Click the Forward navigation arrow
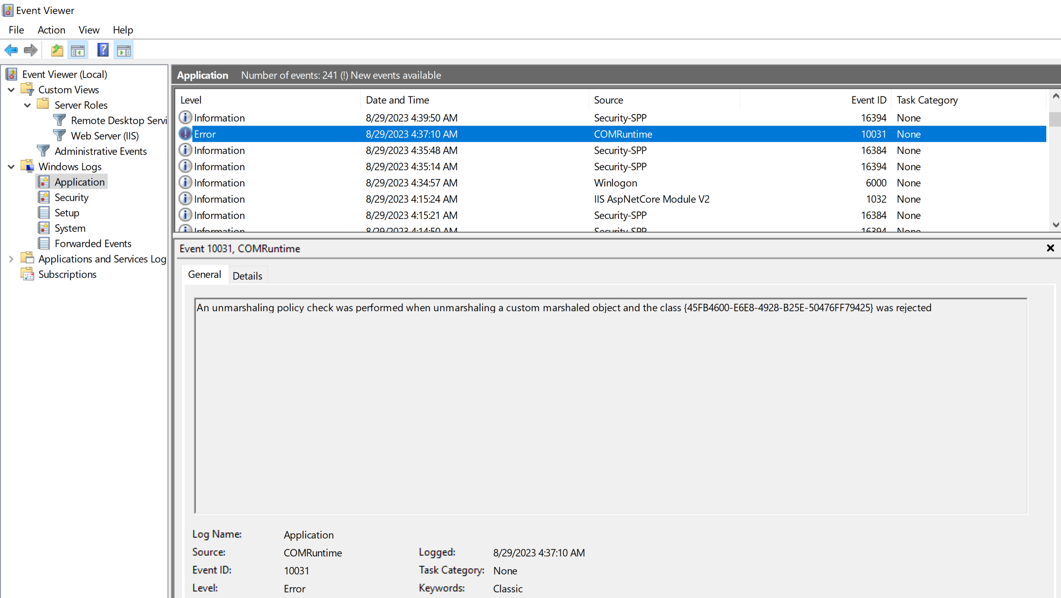This screenshot has width=1061, height=598. [x=30, y=50]
